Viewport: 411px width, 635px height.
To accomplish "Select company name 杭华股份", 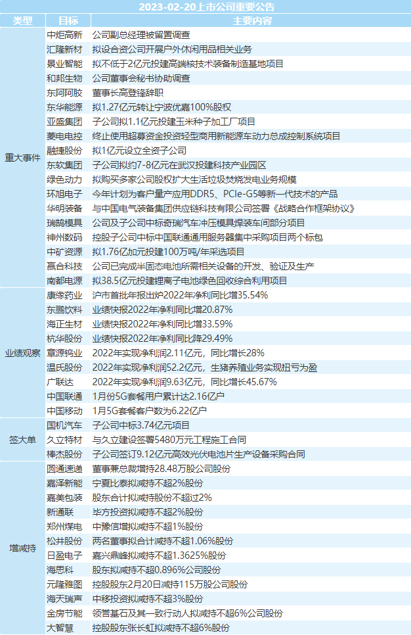I will click(x=64, y=339).
